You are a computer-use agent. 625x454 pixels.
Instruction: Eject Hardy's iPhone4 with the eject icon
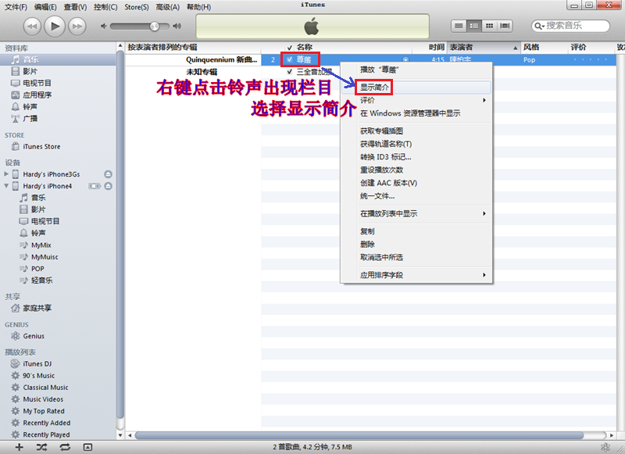tap(108, 186)
